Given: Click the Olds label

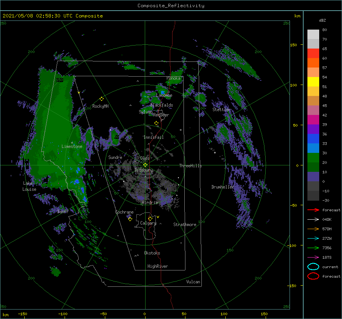Looking at the screenshot, I should (145, 158).
